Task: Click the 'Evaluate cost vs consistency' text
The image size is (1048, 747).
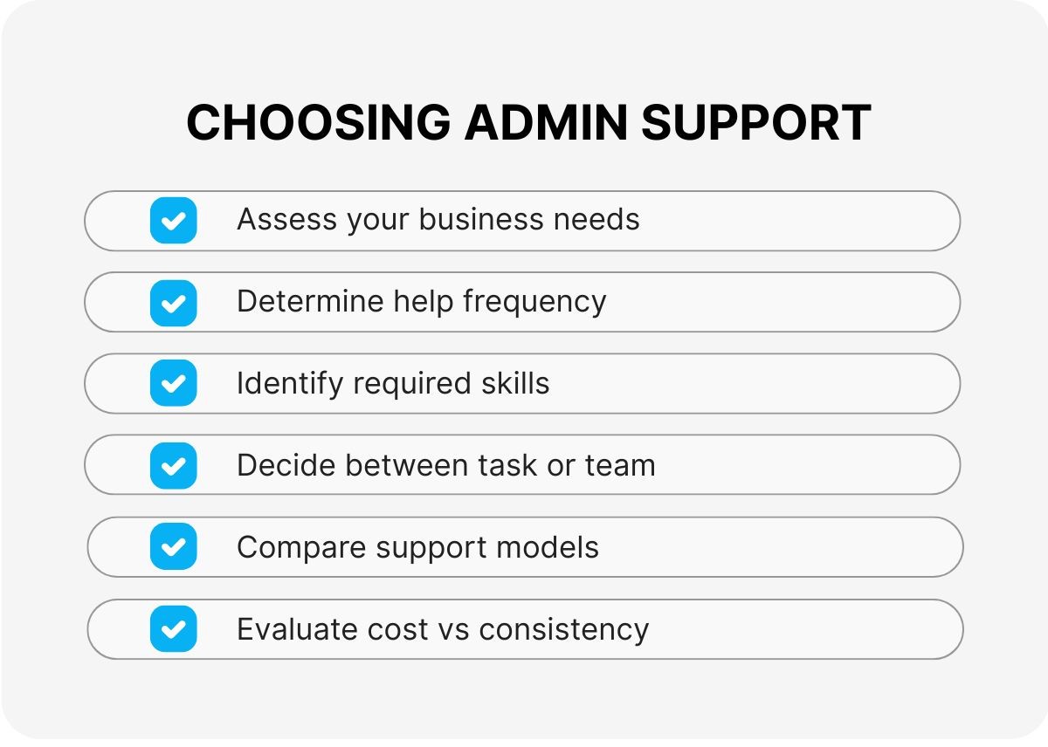Action: [443, 629]
